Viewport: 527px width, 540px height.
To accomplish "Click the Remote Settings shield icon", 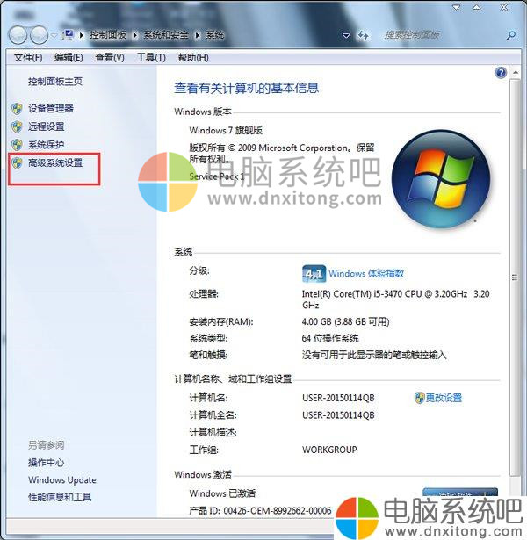I will pyautogui.click(x=17, y=126).
